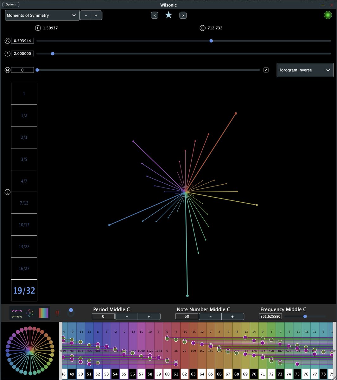Click the red double exclamation icon

pos(57,313)
